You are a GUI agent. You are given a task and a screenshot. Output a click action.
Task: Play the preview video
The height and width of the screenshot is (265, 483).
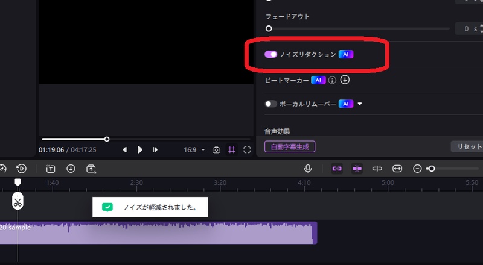[140, 150]
